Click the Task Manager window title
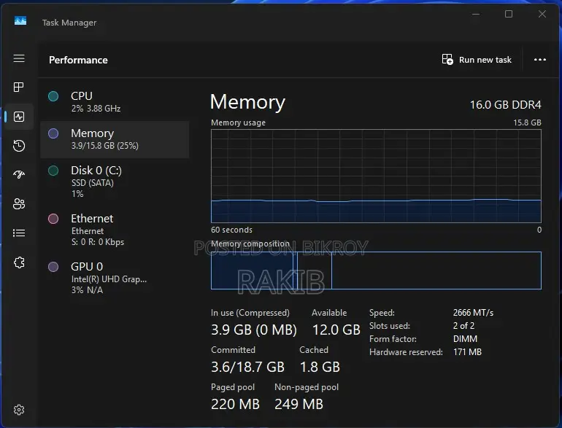This screenshot has height=428, width=562. coord(69,23)
